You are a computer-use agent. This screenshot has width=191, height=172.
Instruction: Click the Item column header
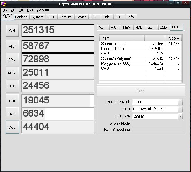click(122, 38)
